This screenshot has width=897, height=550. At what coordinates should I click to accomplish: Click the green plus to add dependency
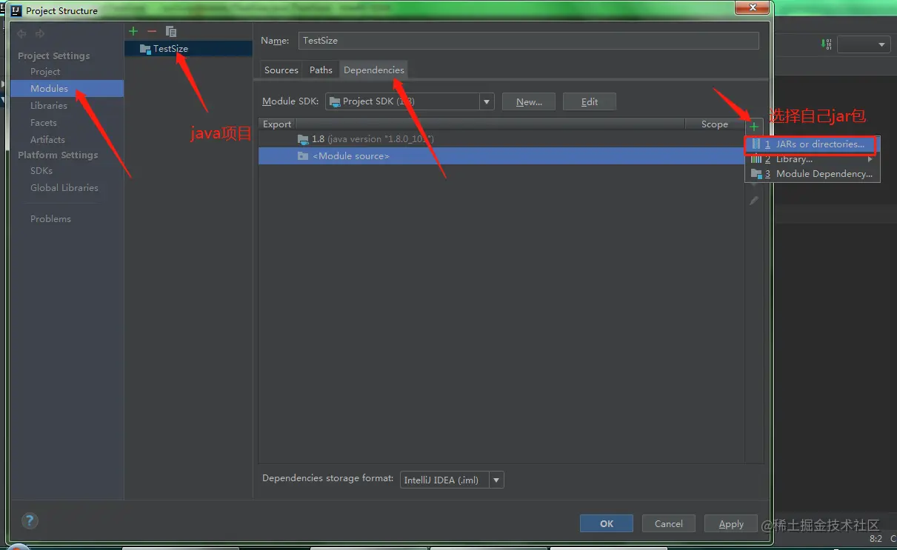754,127
